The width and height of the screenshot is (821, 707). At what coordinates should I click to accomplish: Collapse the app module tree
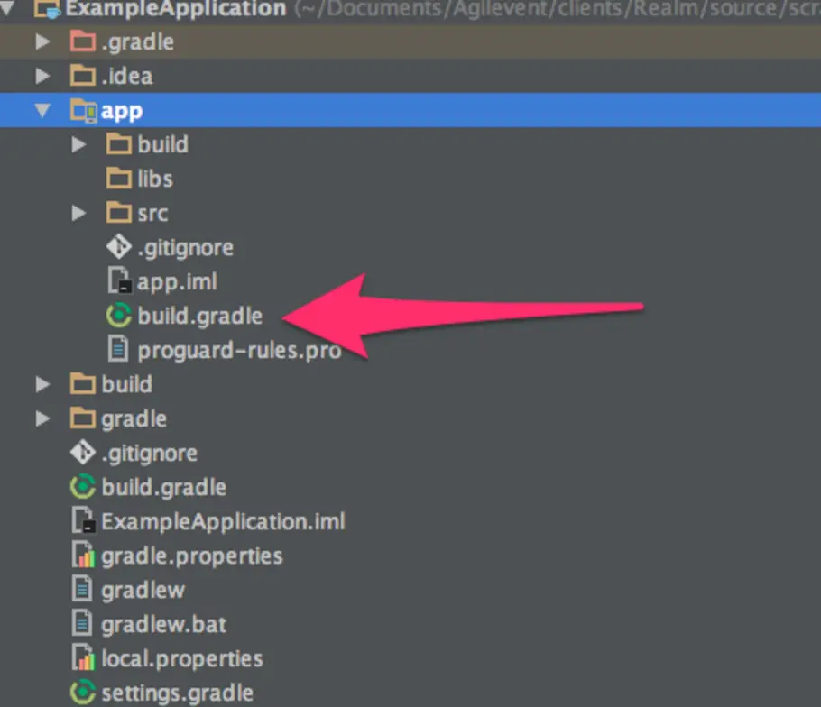pyautogui.click(x=42, y=110)
